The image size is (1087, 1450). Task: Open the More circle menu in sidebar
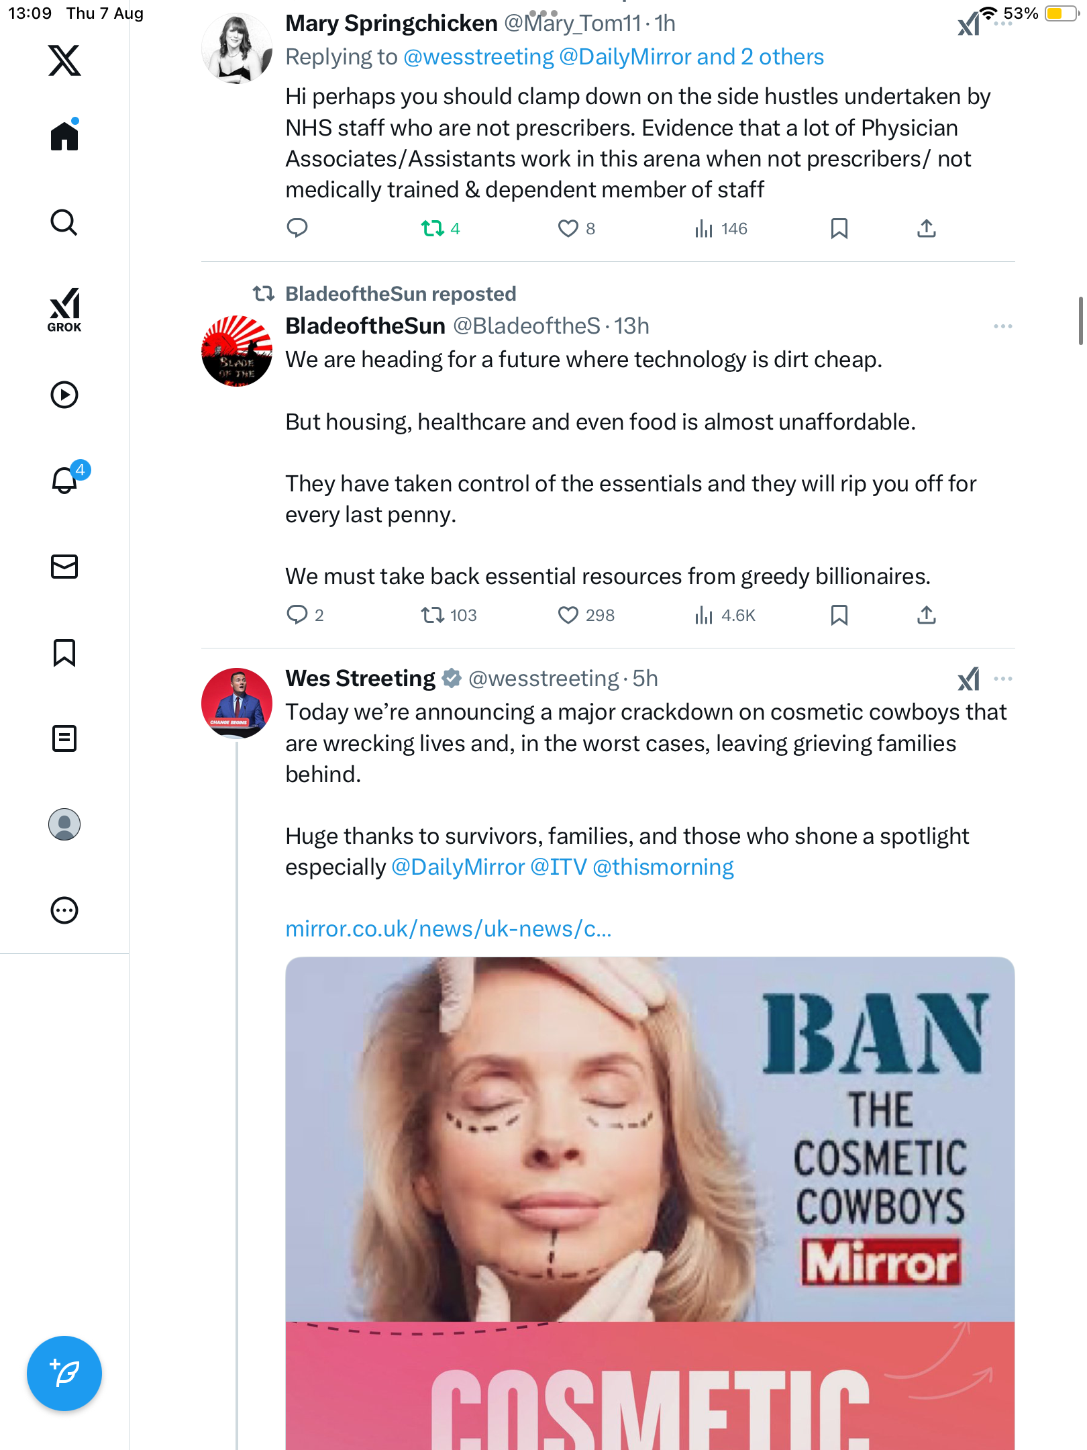coord(64,910)
